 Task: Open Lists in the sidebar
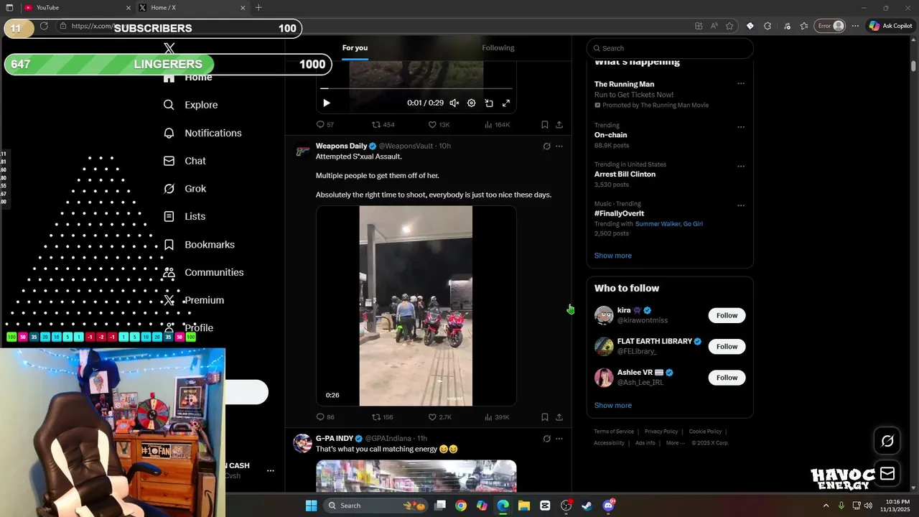(x=185, y=216)
